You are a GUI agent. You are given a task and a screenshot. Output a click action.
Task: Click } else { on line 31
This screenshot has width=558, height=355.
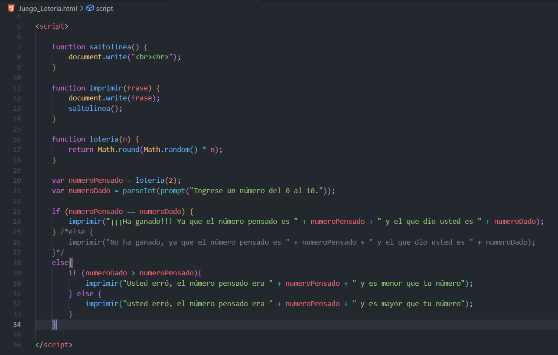coord(85,294)
